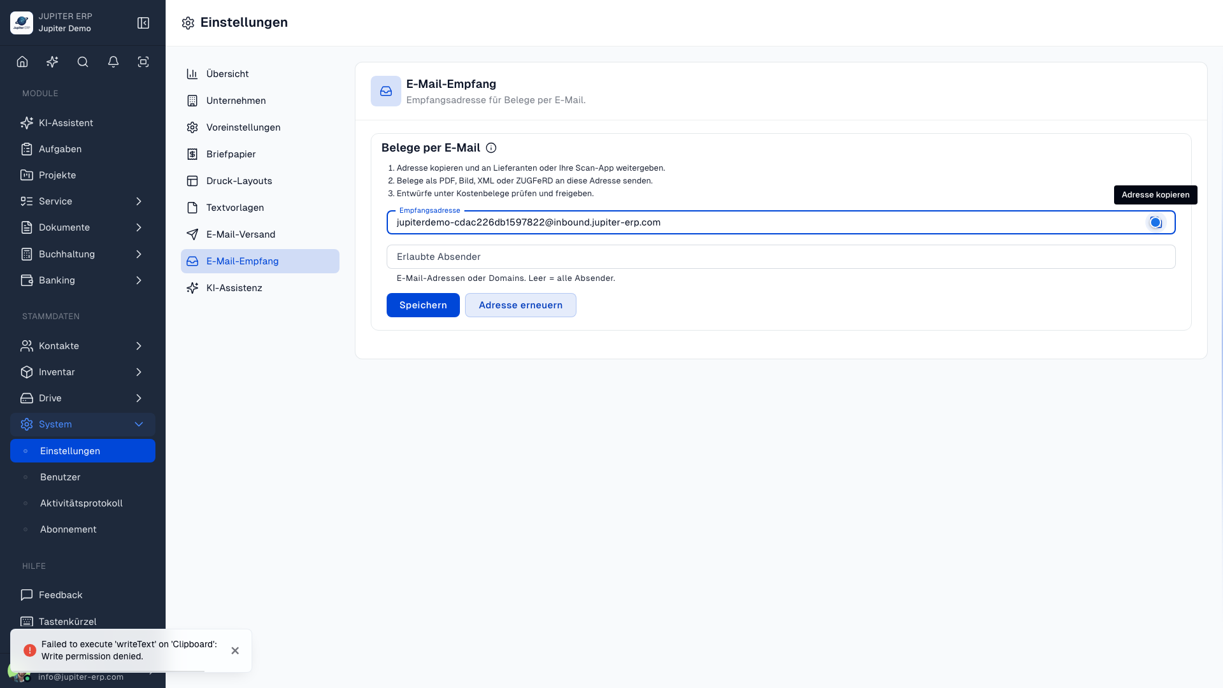Open Benutzer under System
This screenshot has height=688, width=1223.
pyautogui.click(x=83, y=477)
